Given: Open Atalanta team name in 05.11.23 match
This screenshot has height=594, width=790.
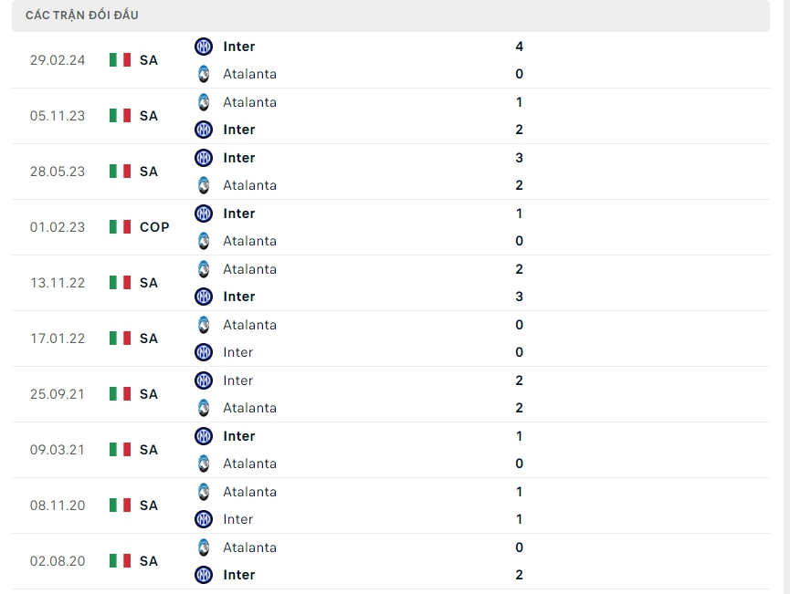Looking at the screenshot, I should pyautogui.click(x=249, y=102).
